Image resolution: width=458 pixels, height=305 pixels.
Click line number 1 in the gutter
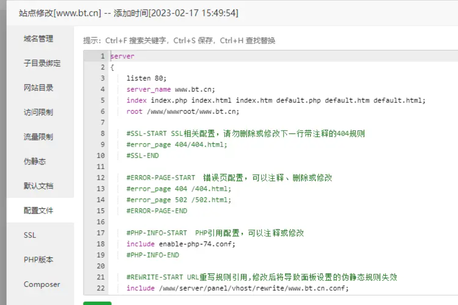(x=102, y=56)
